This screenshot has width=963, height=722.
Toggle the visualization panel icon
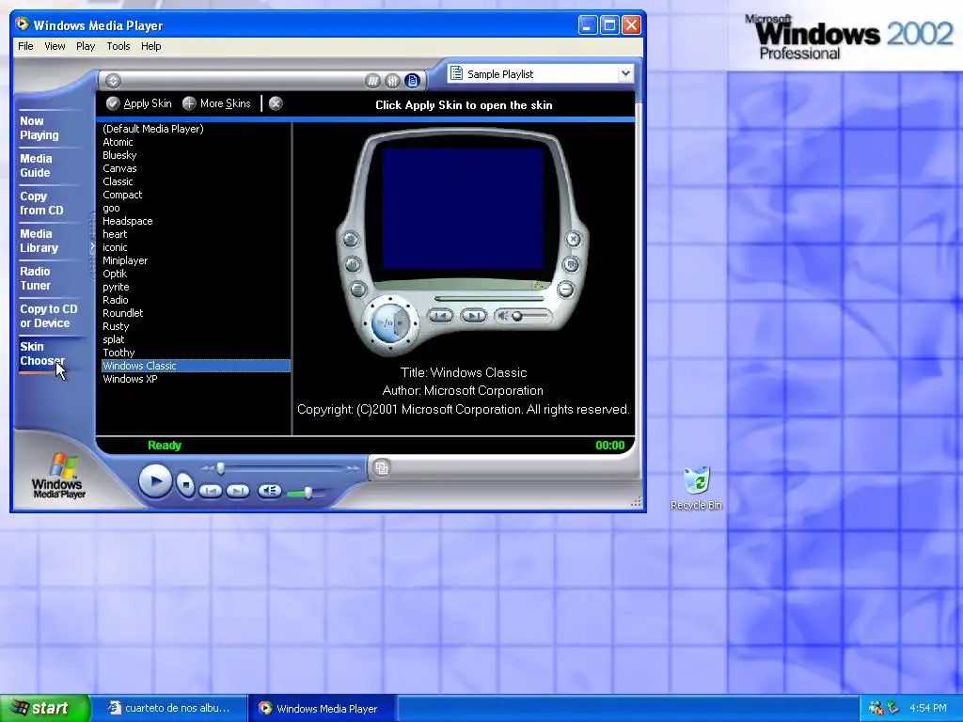pos(372,81)
